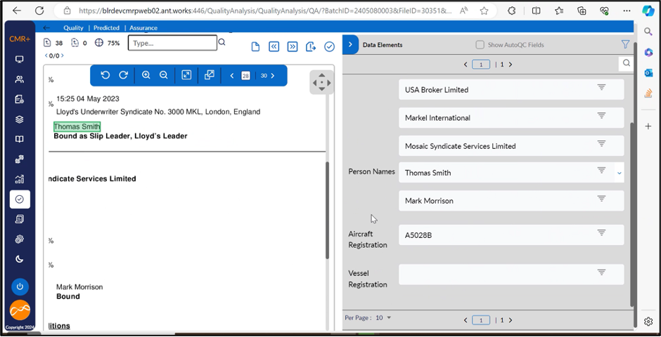Go to next document page in viewer toolbar

(x=273, y=76)
